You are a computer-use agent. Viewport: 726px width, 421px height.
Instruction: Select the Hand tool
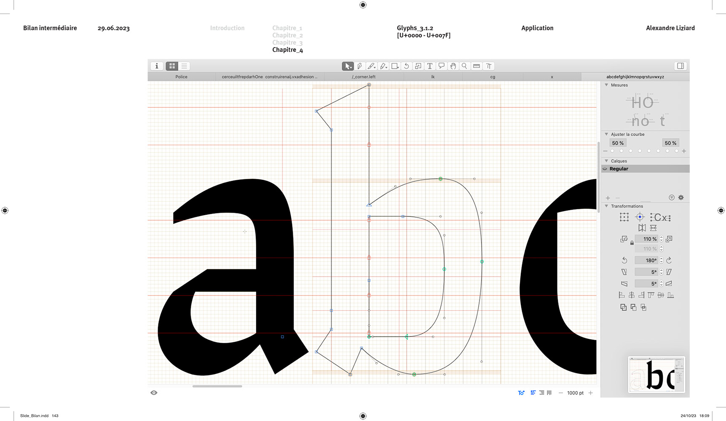point(453,66)
